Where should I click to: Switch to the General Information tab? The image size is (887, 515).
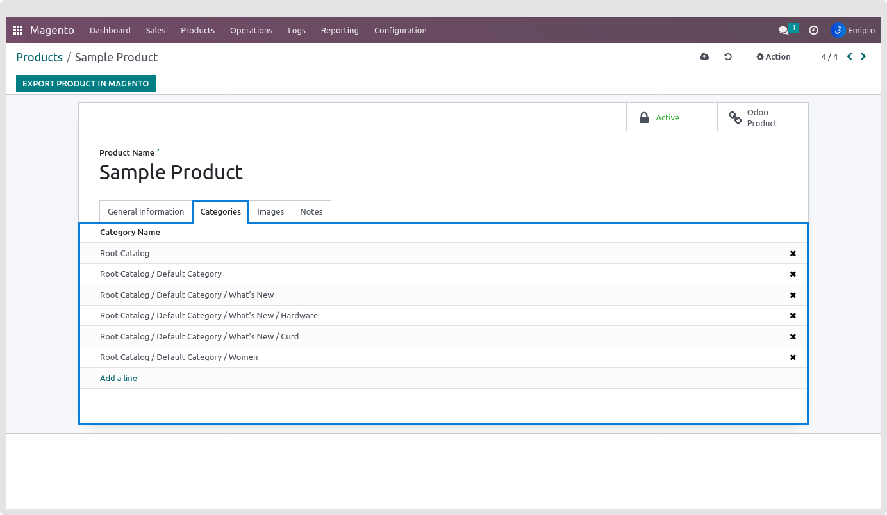145,212
